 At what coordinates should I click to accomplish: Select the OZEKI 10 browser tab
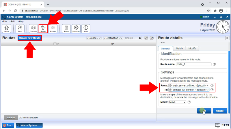pyautogui.click(x=23, y=5)
